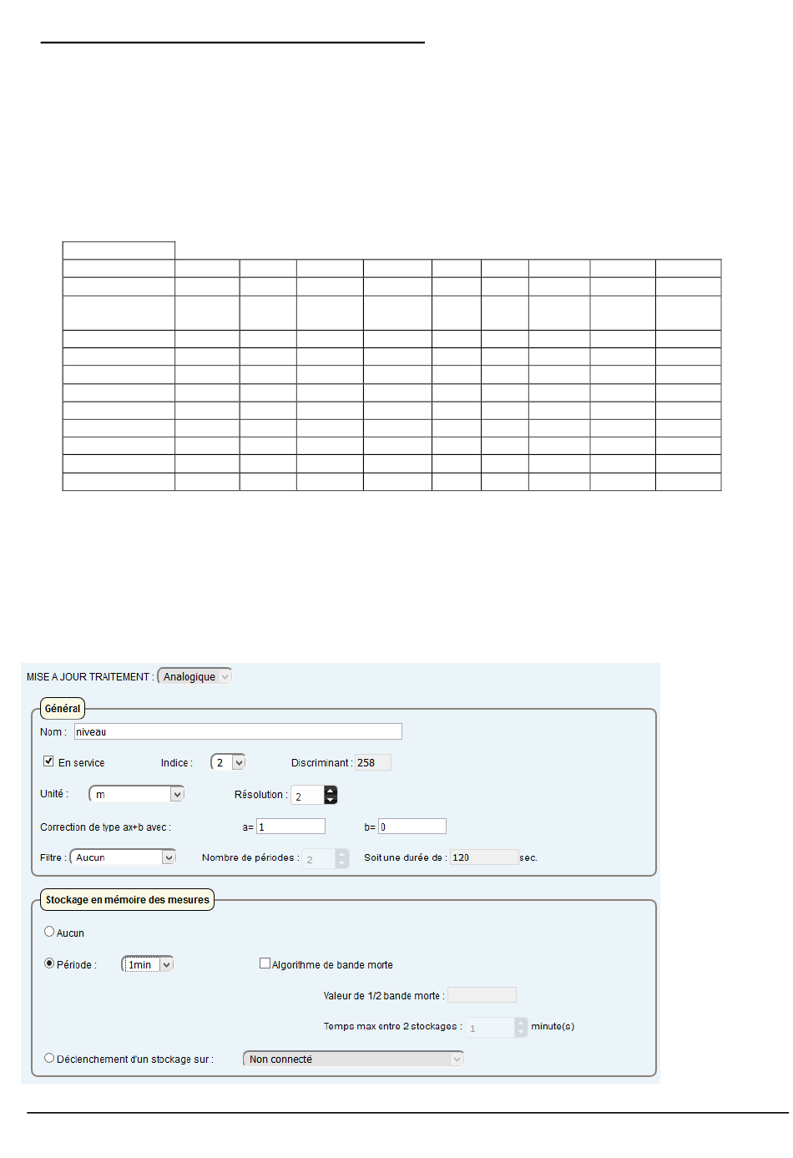Image resolution: width=793 pixels, height=1158 pixels.
Task: Click the coefficient b= input field
Action: (x=412, y=827)
